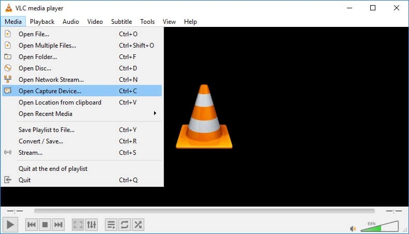Click elapsed time label left of seek bar

15,211
